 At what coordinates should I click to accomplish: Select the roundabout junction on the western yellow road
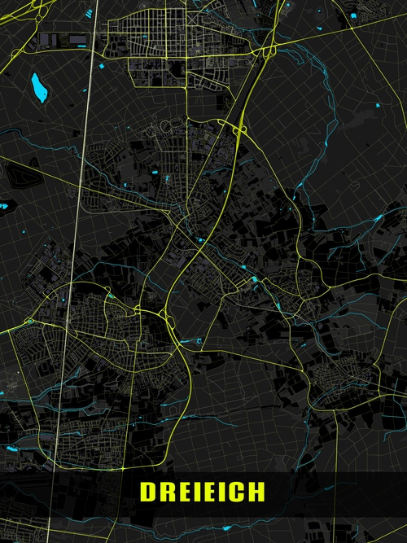(30, 322)
